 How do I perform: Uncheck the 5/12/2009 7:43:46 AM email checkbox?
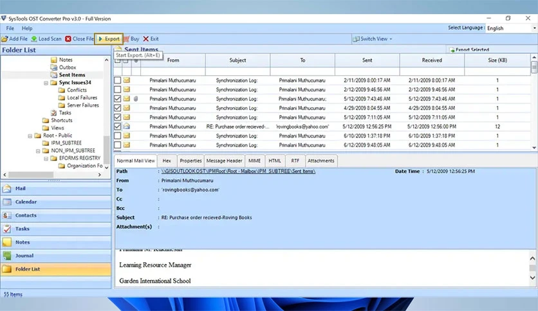click(x=118, y=99)
